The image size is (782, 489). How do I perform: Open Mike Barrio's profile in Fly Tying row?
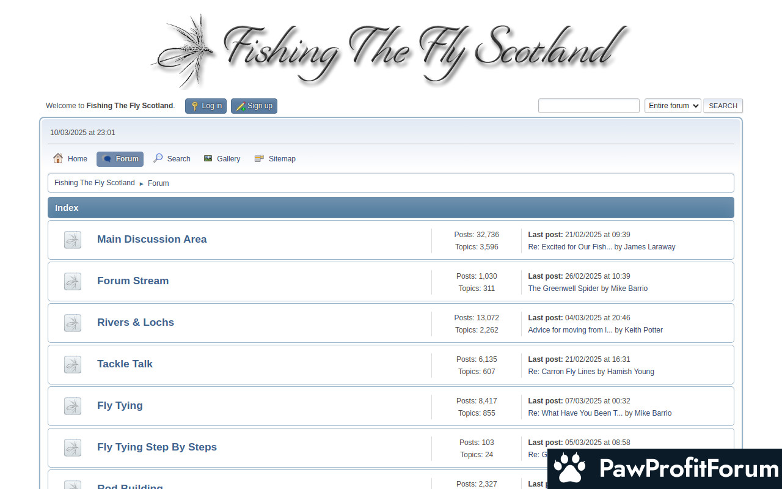click(653, 413)
